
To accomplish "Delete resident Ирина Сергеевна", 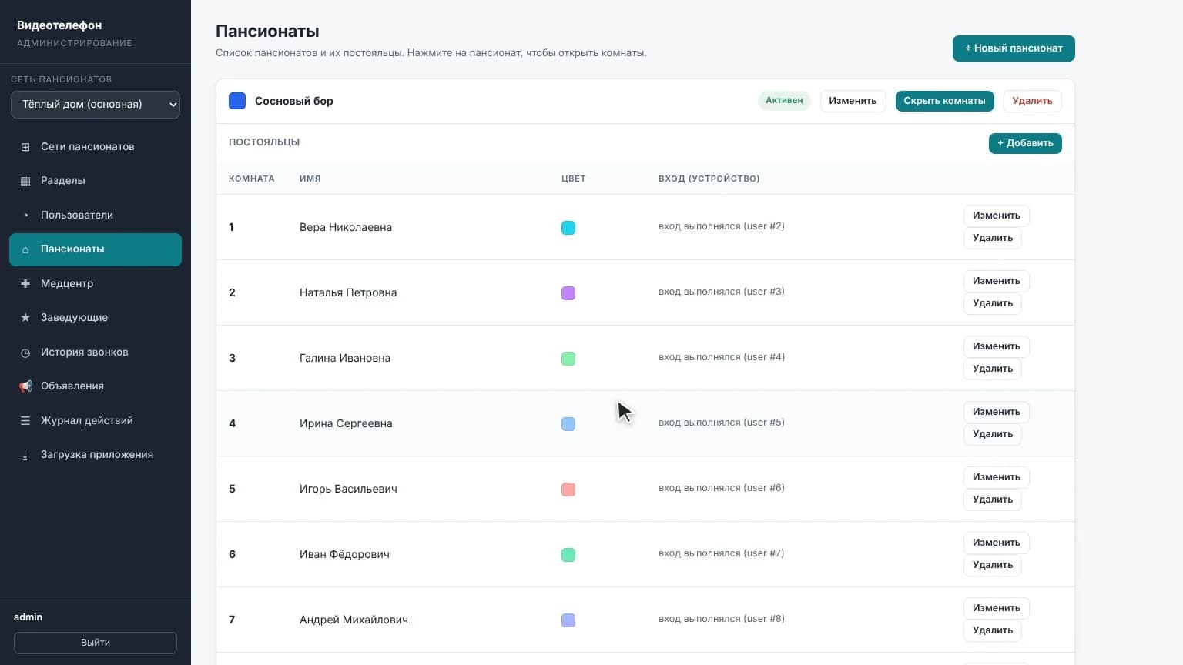I will (992, 434).
